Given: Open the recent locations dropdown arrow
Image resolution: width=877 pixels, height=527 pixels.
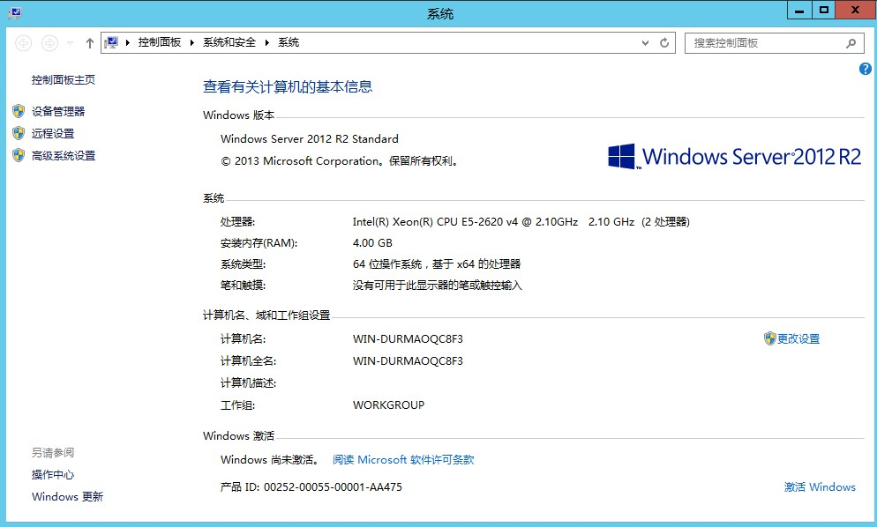Looking at the screenshot, I should [70, 43].
